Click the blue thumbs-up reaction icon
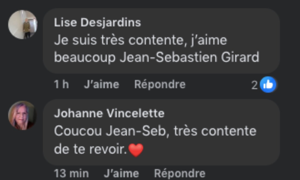This screenshot has height=180, width=300. [268, 85]
